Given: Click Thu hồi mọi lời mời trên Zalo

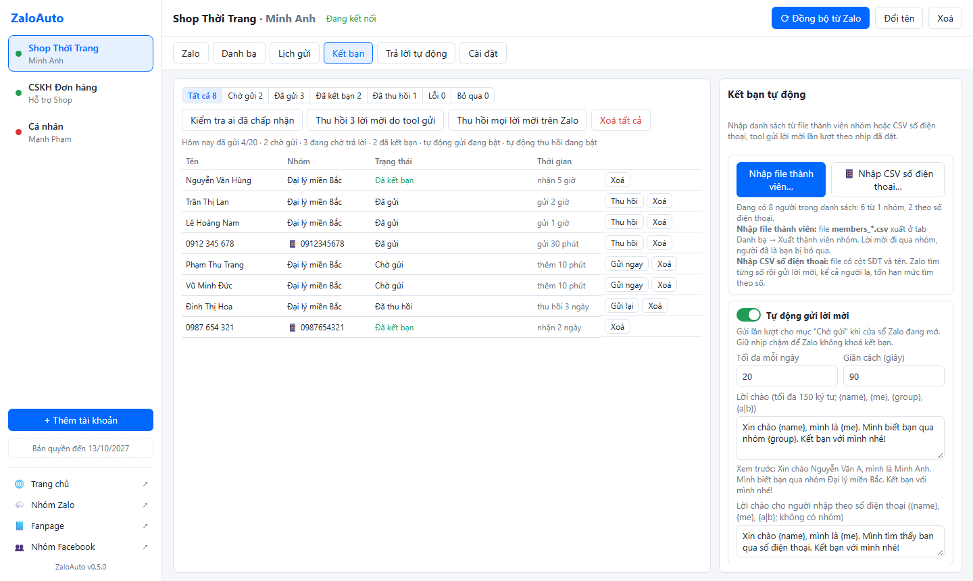Looking at the screenshot, I should [518, 120].
